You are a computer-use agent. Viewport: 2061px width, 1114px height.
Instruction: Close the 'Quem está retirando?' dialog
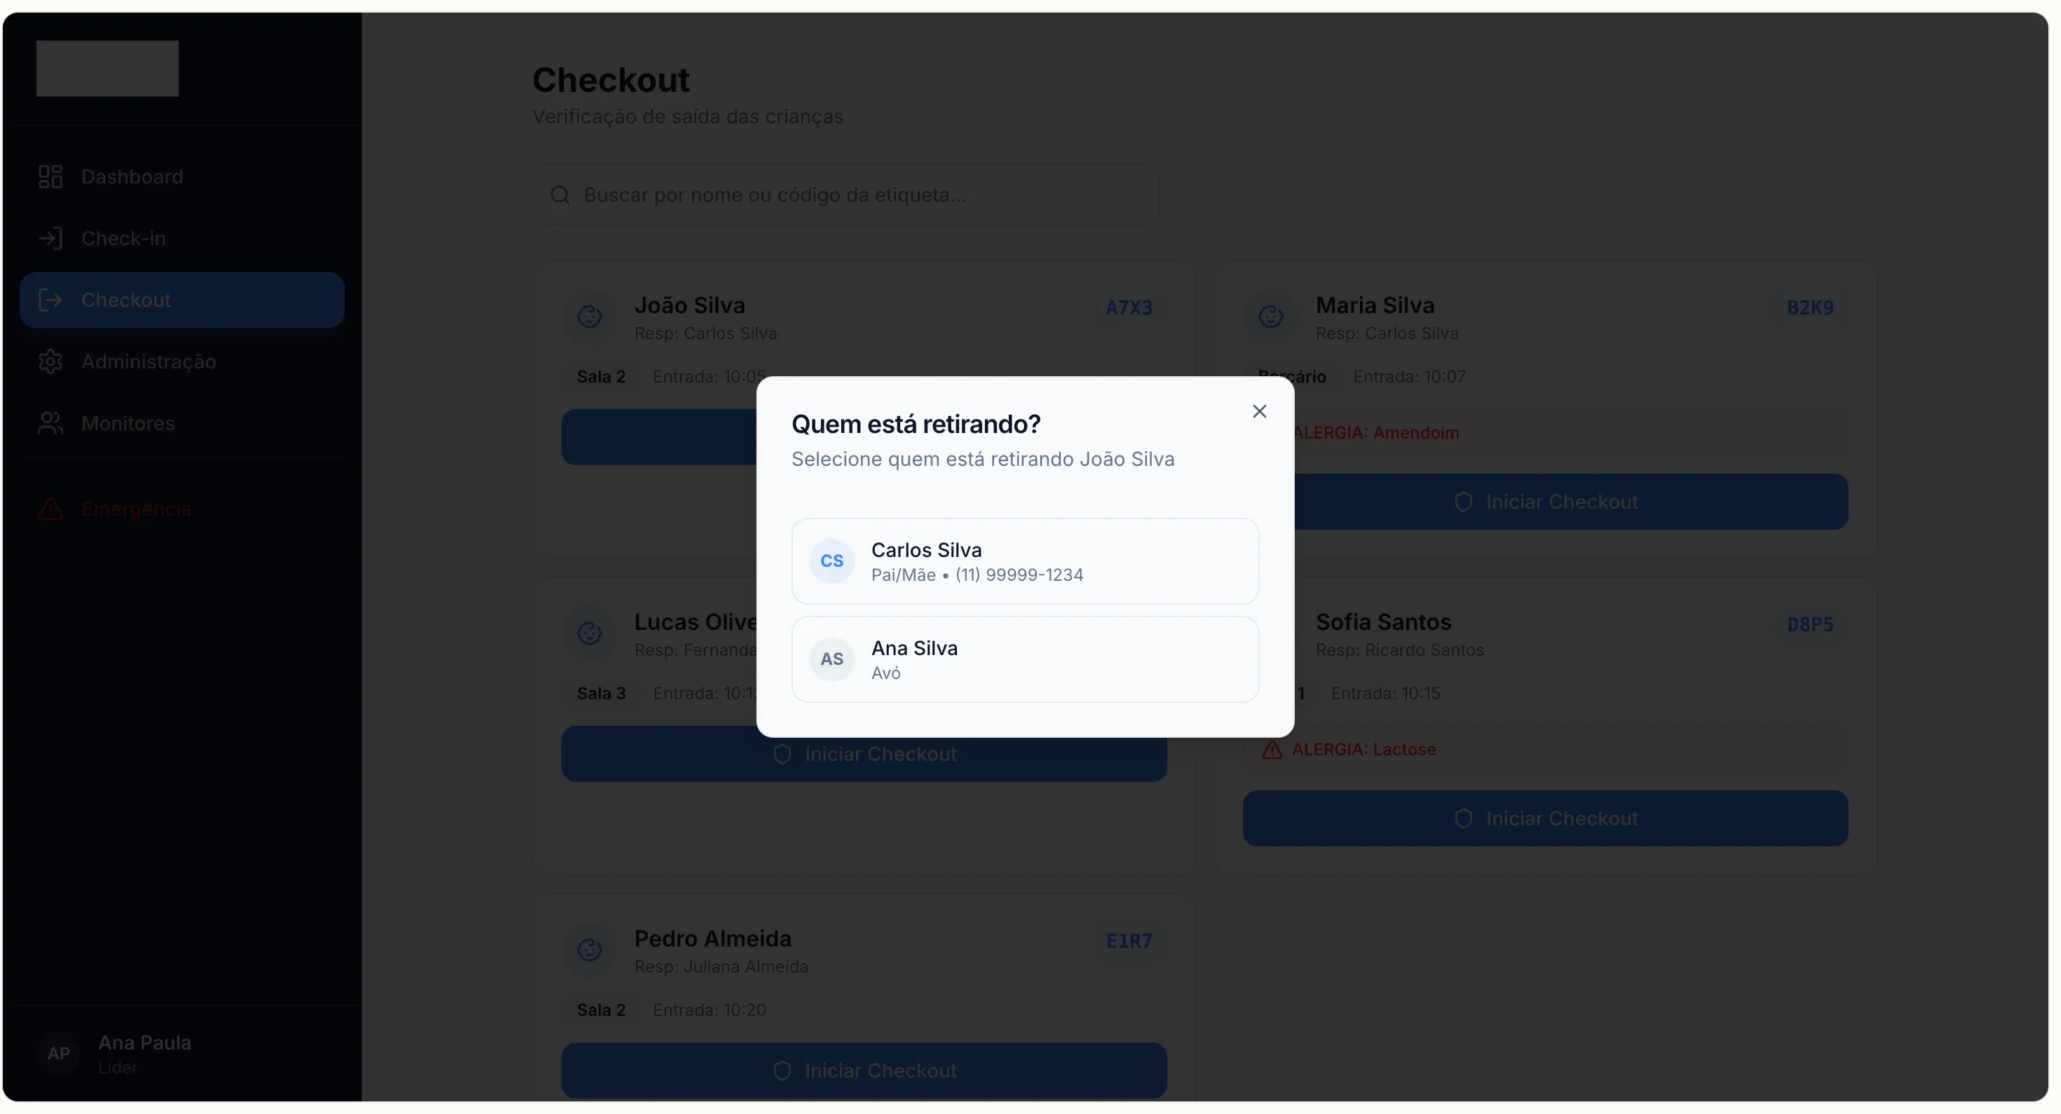[x=1258, y=411]
